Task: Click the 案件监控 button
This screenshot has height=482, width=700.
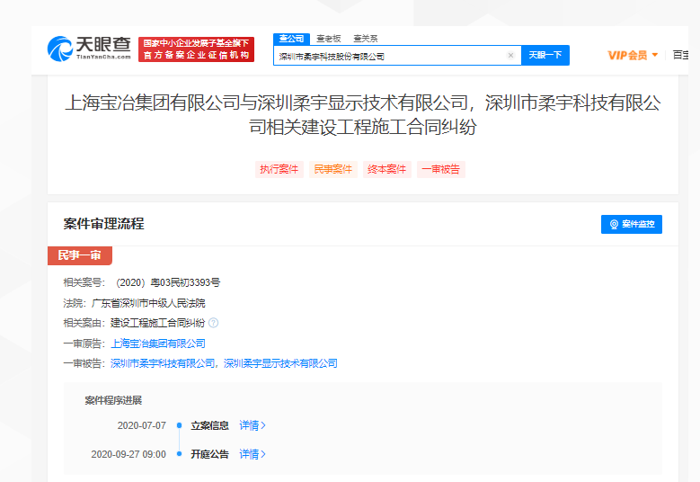Action: point(631,224)
